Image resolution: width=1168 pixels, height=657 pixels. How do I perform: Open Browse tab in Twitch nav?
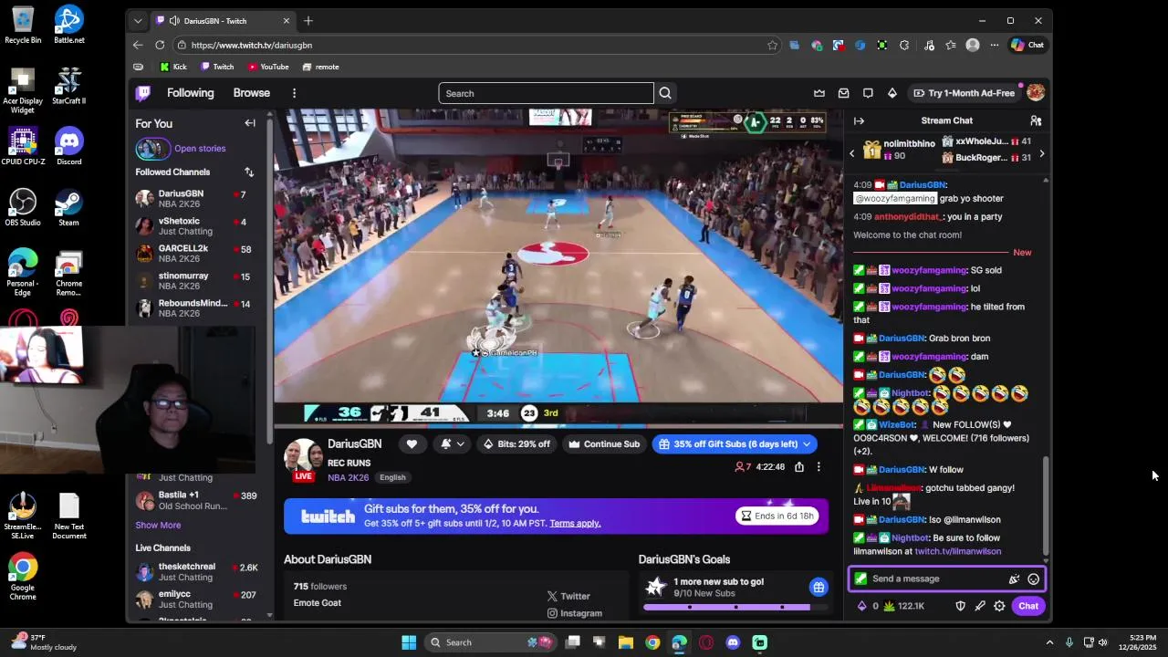251,93
